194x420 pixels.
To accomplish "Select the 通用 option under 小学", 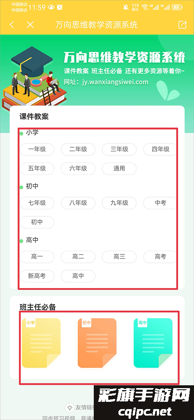I will tap(119, 168).
